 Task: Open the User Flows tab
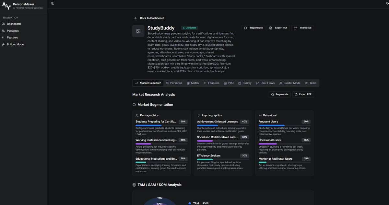pyautogui.click(x=265, y=83)
